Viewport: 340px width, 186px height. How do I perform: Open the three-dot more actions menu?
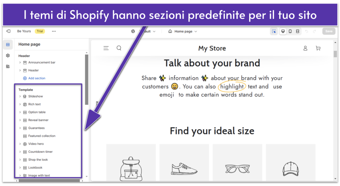coord(54,31)
